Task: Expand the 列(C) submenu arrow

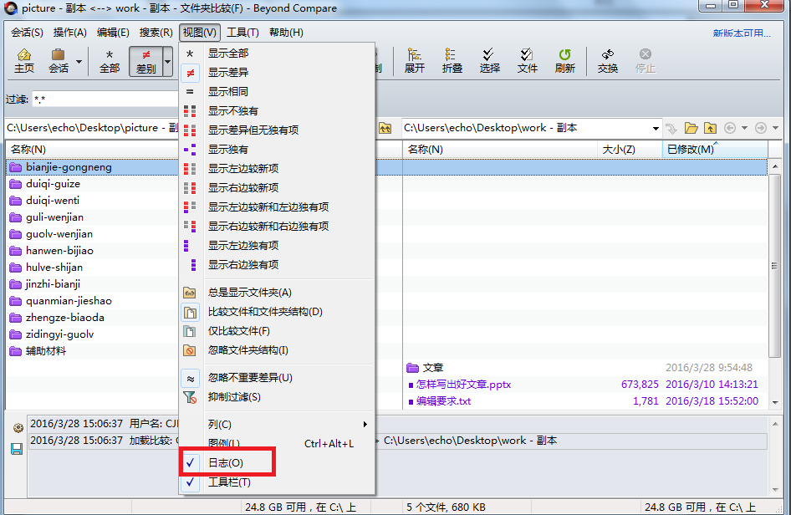Action: click(365, 424)
